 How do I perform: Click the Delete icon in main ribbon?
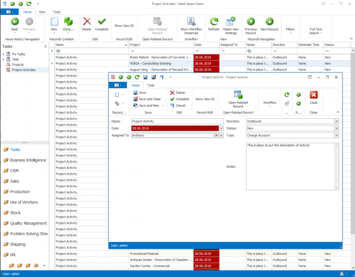click(86, 22)
